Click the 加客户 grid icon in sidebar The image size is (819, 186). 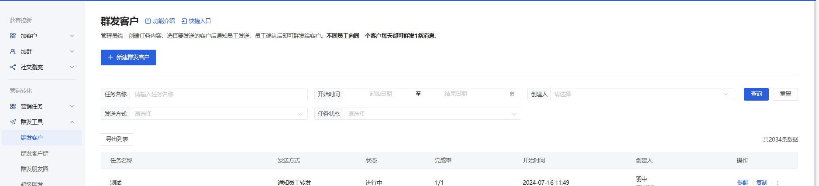point(13,36)
